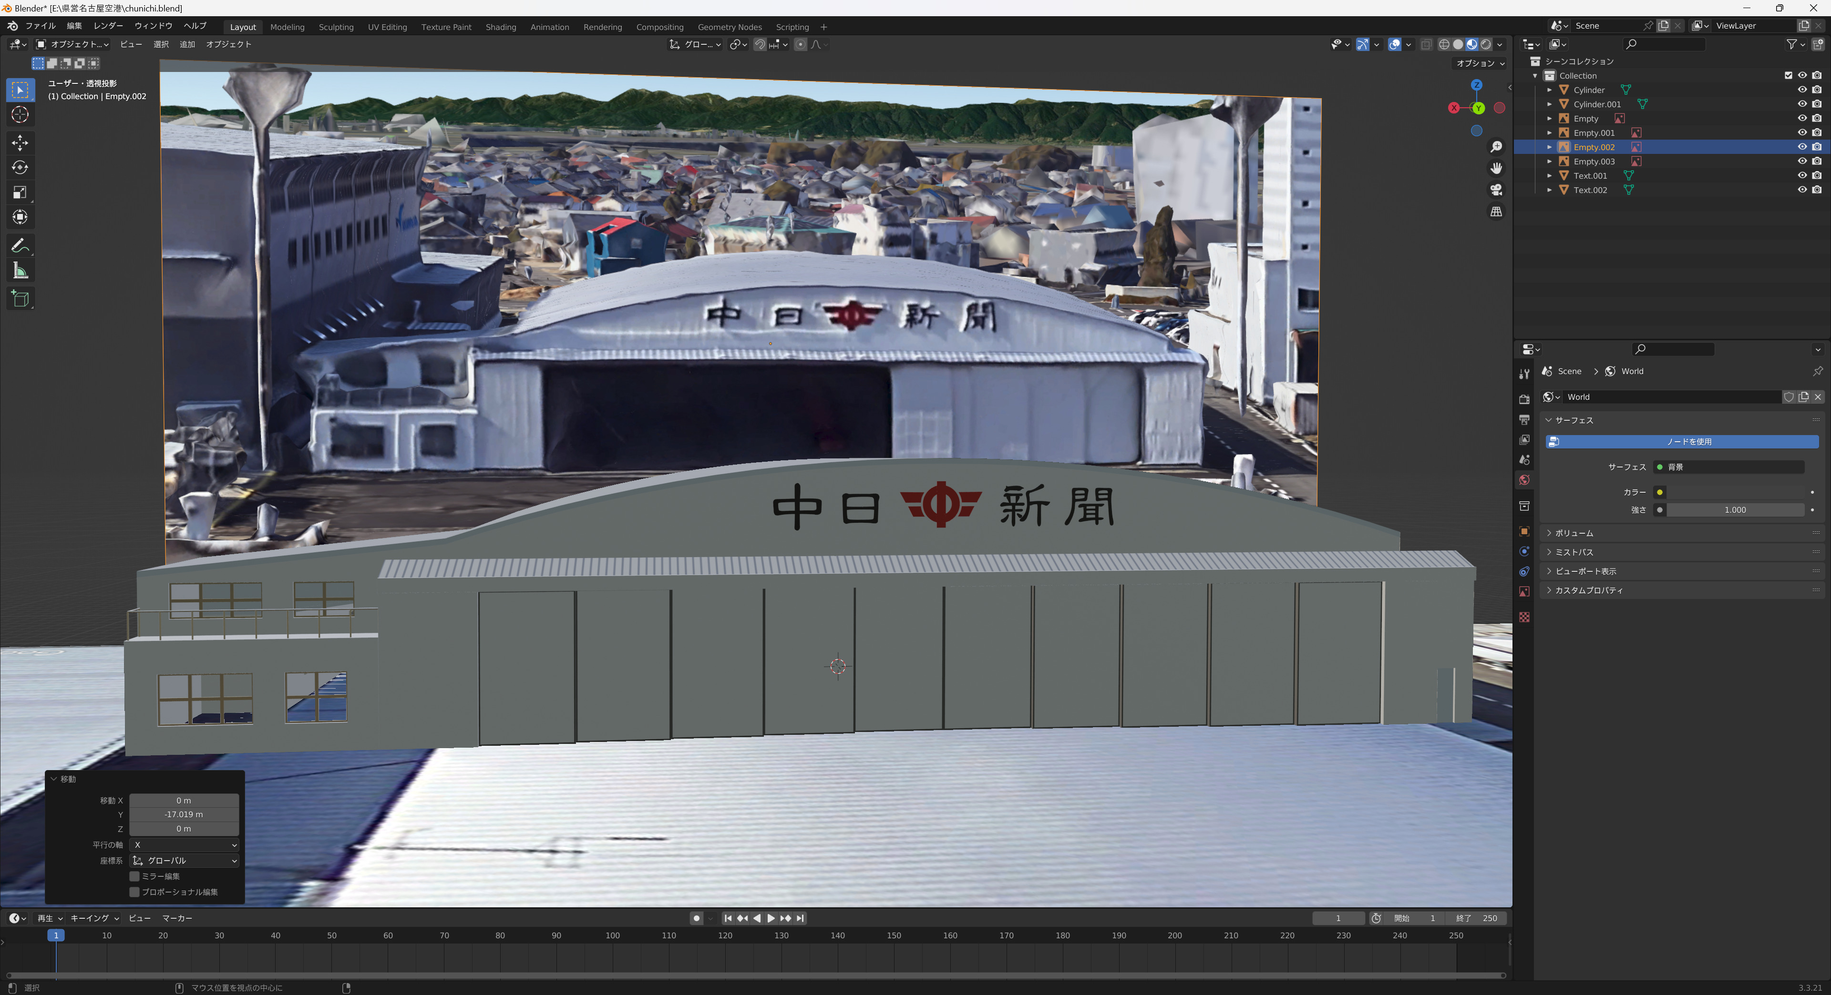Open the 平行の軸 axis dropdown
The width and height of the screenshot is (1831, 995).
[x=184, y=845]
